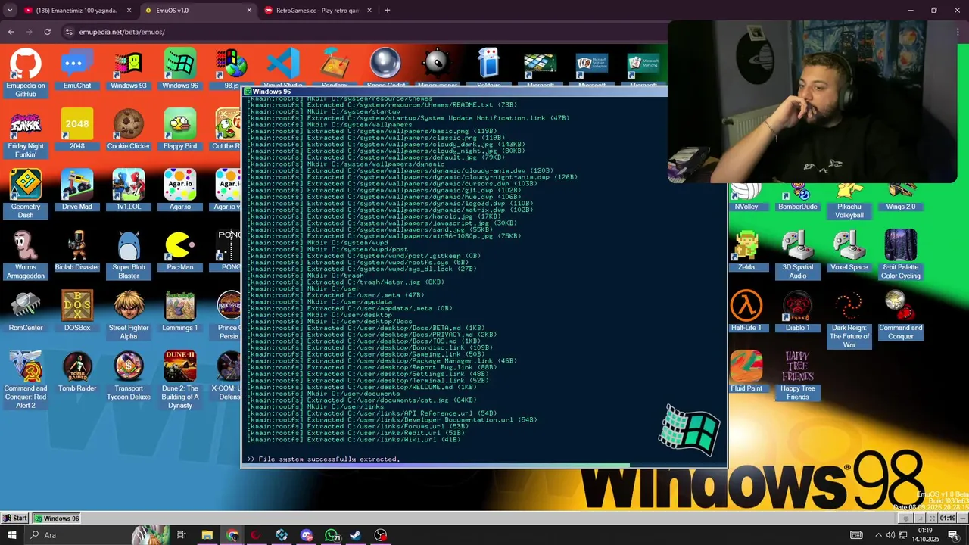Image resolution: width=969 pixels, height=545 pixels.
Task: Open the first Agar.io desktop icon
Action: click(x=180, y=190)
